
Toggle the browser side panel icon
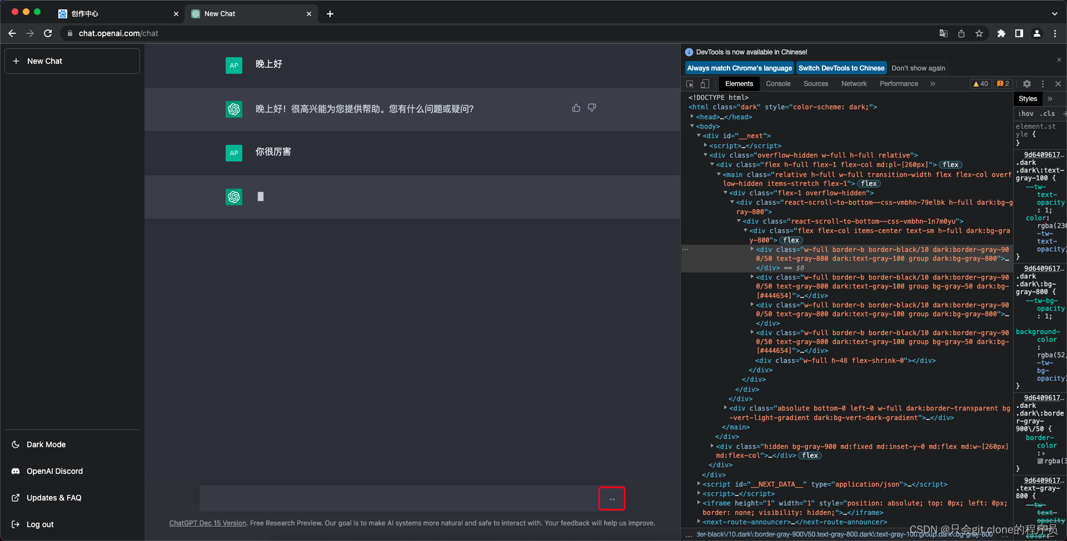point(1019,33)
